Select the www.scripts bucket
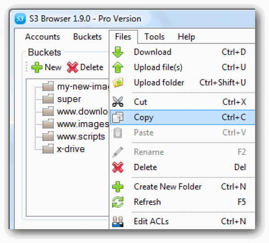This screenshot has height=243, width=269. (81, 136)
